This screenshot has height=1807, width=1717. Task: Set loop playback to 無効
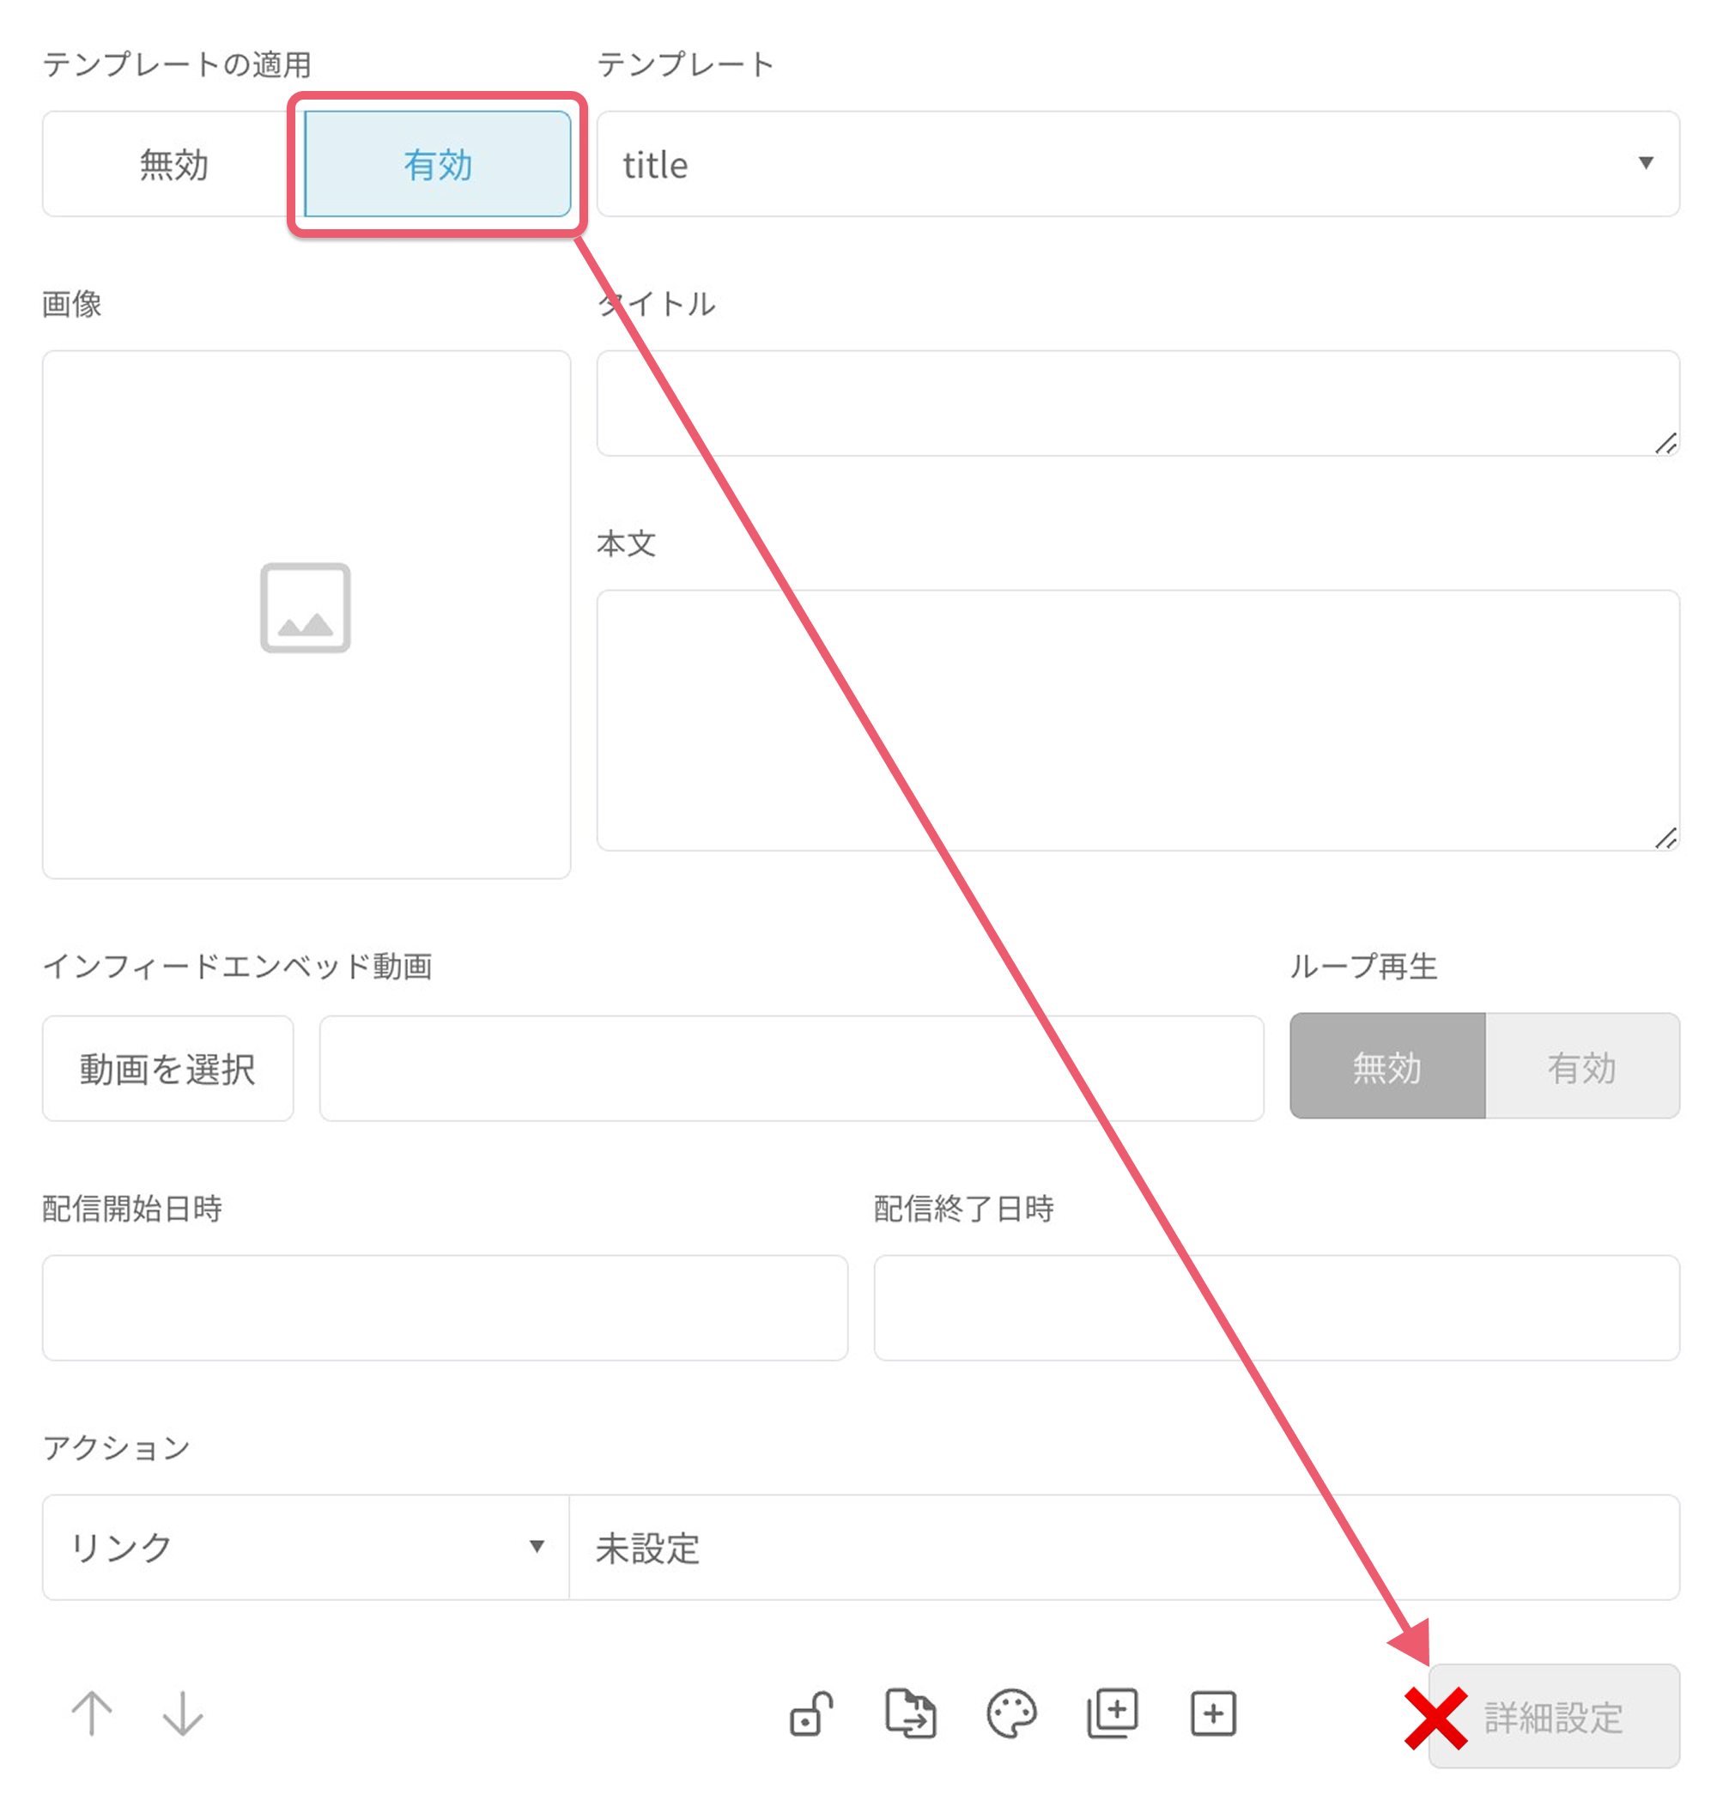coord(1387,1066)
